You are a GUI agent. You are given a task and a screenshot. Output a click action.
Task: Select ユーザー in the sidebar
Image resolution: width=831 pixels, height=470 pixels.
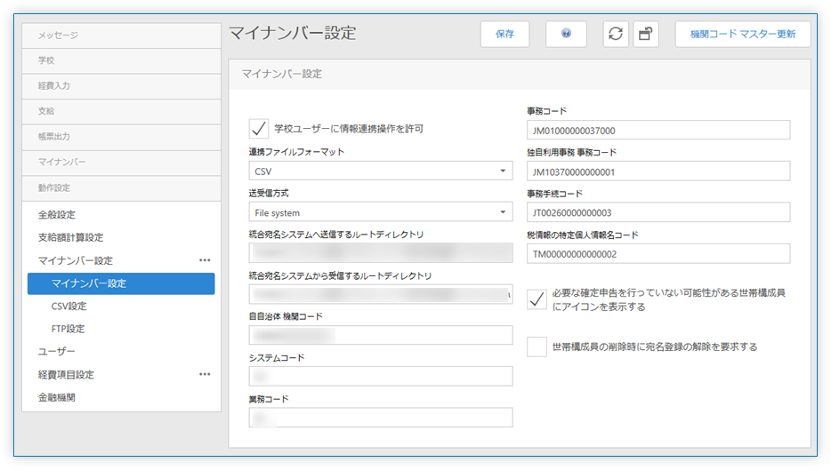click(56, 352)
